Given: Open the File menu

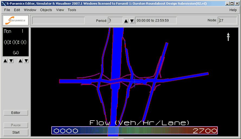Looking at the screenshot, I should 7,10.
